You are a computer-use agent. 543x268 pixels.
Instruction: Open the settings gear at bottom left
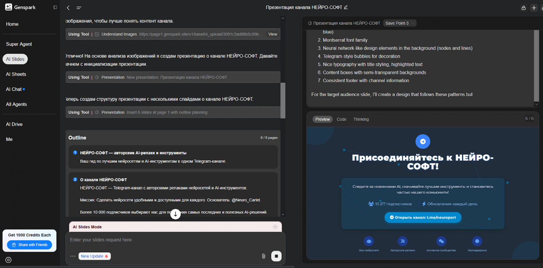pos(8,260)
